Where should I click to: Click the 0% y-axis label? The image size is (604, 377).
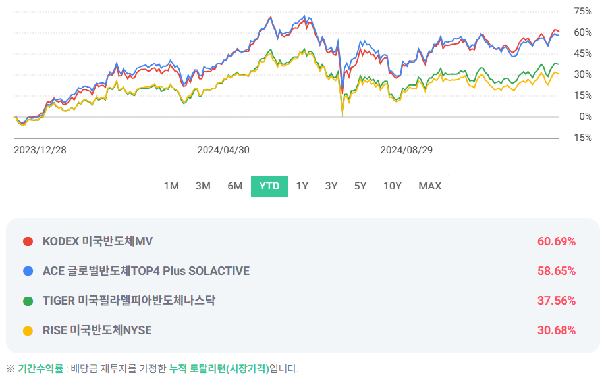click(x=586, y=116)
